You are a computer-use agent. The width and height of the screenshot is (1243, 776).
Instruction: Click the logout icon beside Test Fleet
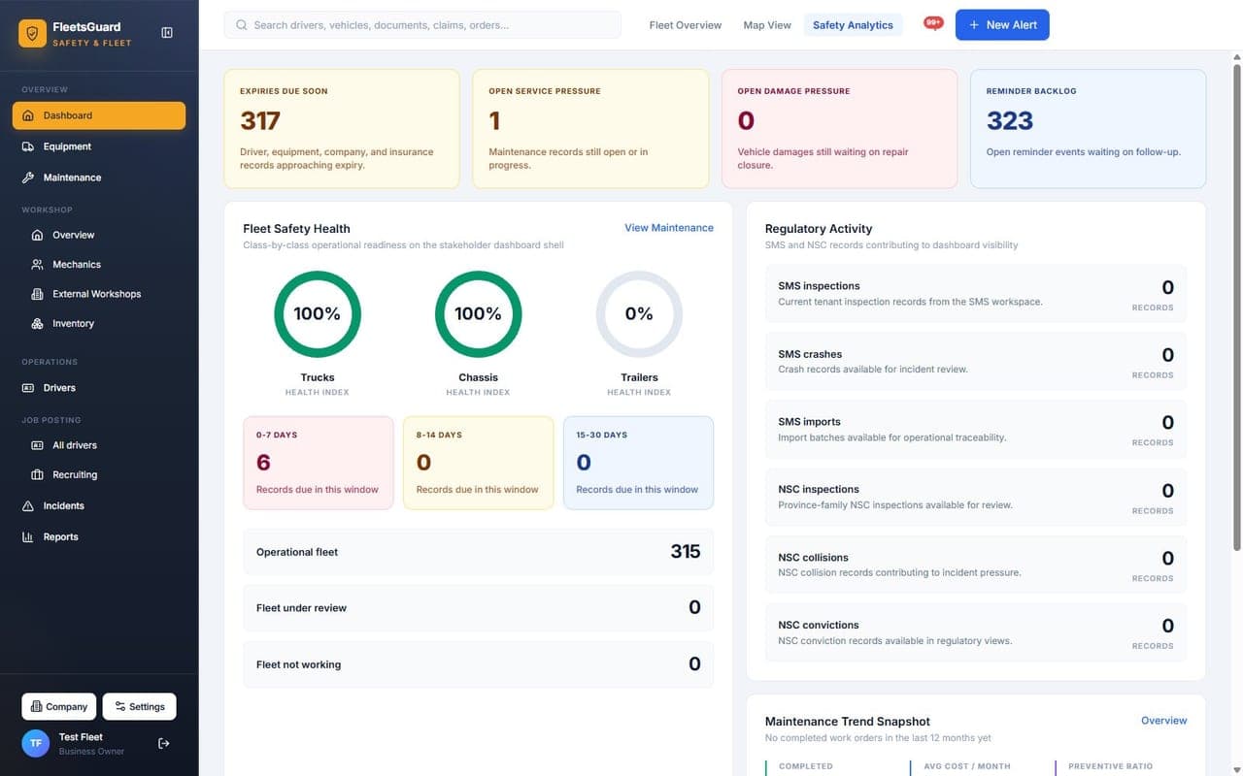pyautogui.click(x=164, y=743)
